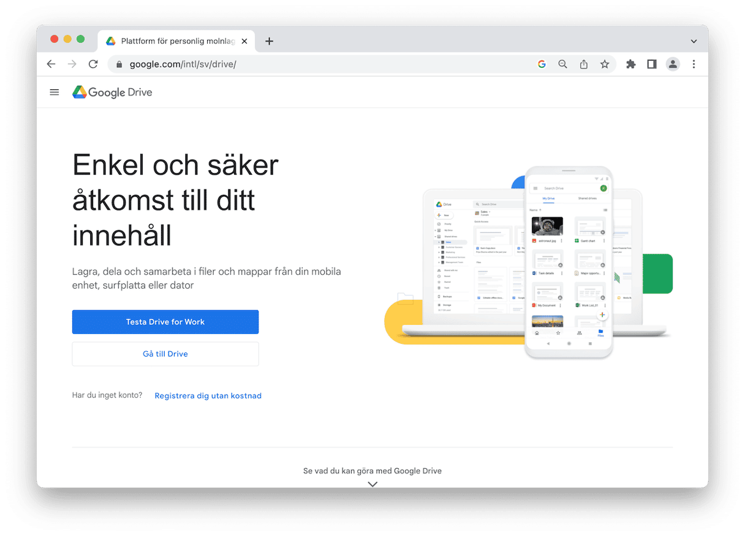Image resolution: width=745 pixels, height=536 pixels.
Task: Open the user profile avatar
Action: coord(673,64)
